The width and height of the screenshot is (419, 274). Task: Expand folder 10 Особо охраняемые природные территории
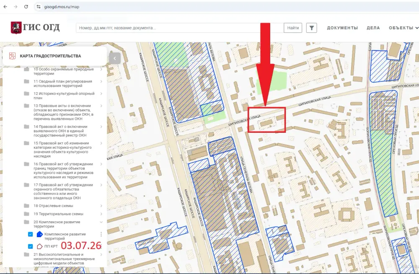click(101, 69)
